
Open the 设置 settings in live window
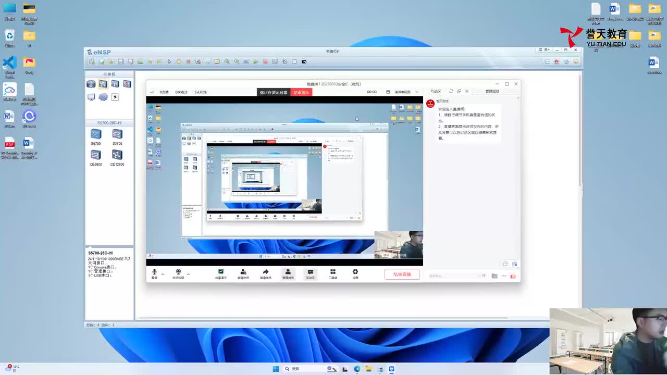point(355,274)
